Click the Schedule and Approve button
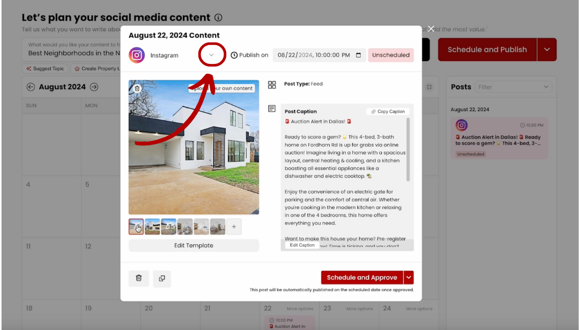The image size is (579, 330). pos(362,277)
